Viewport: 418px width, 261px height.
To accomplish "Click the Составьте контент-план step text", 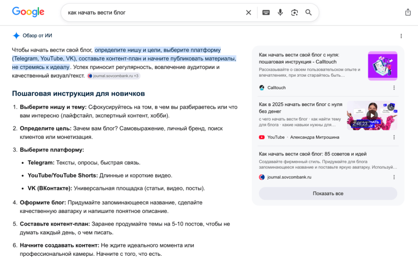I will pyautogui.click(x=125, y=228).
